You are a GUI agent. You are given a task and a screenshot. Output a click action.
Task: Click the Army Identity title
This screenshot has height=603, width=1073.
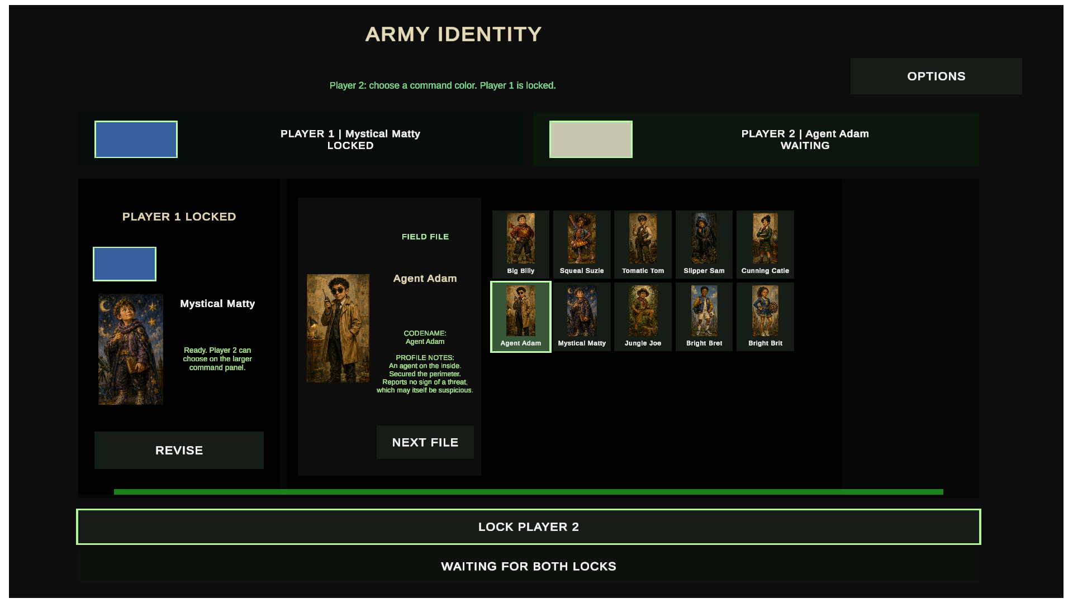coord(453,34)
